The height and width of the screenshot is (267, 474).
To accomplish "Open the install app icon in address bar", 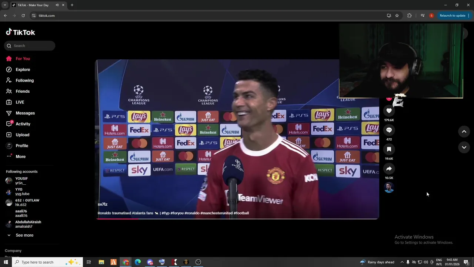I will click(389, 16).
